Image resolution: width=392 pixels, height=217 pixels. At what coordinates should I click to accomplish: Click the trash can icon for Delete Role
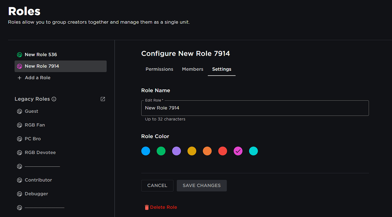[x=147, y=207]
